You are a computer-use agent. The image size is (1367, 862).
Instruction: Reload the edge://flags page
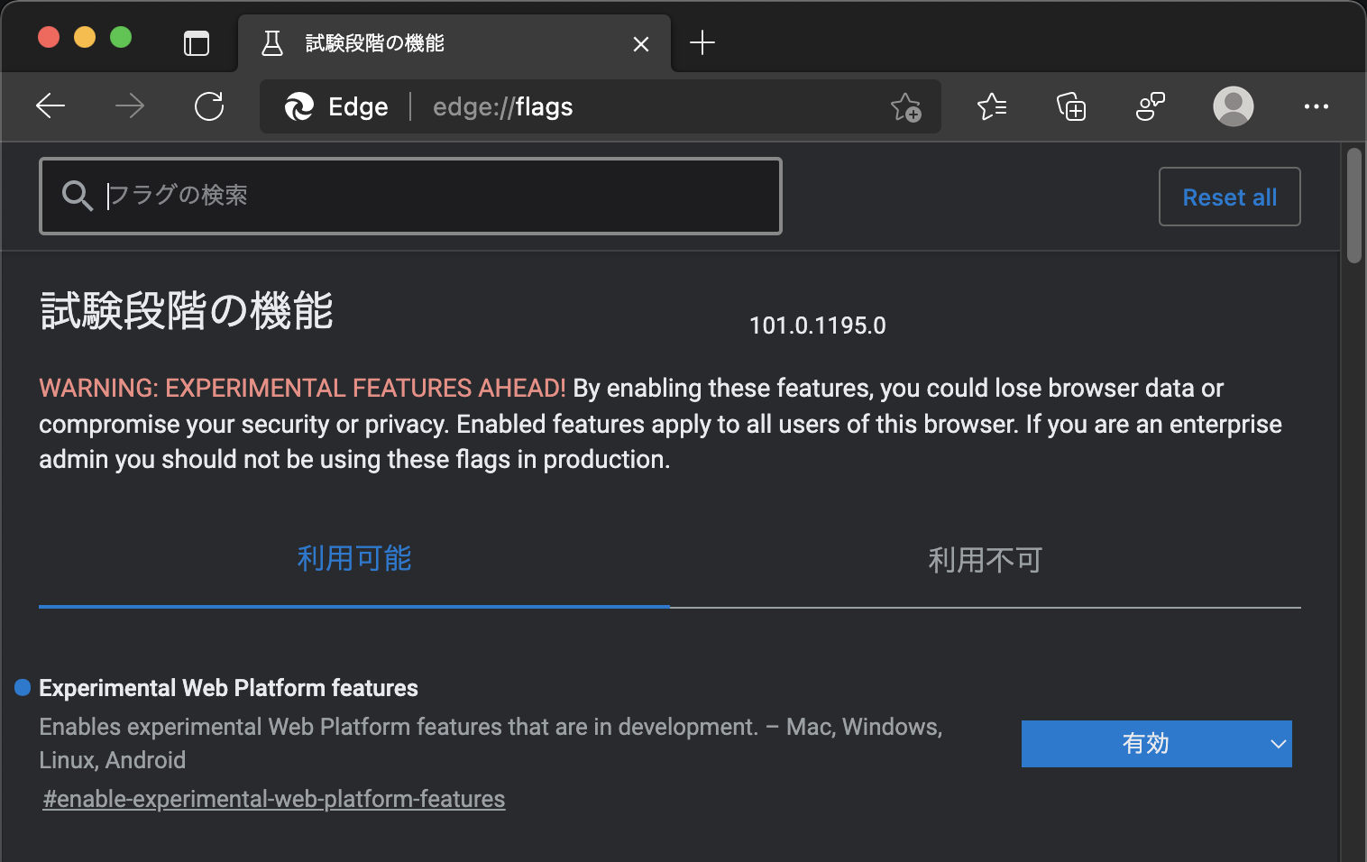209,106
